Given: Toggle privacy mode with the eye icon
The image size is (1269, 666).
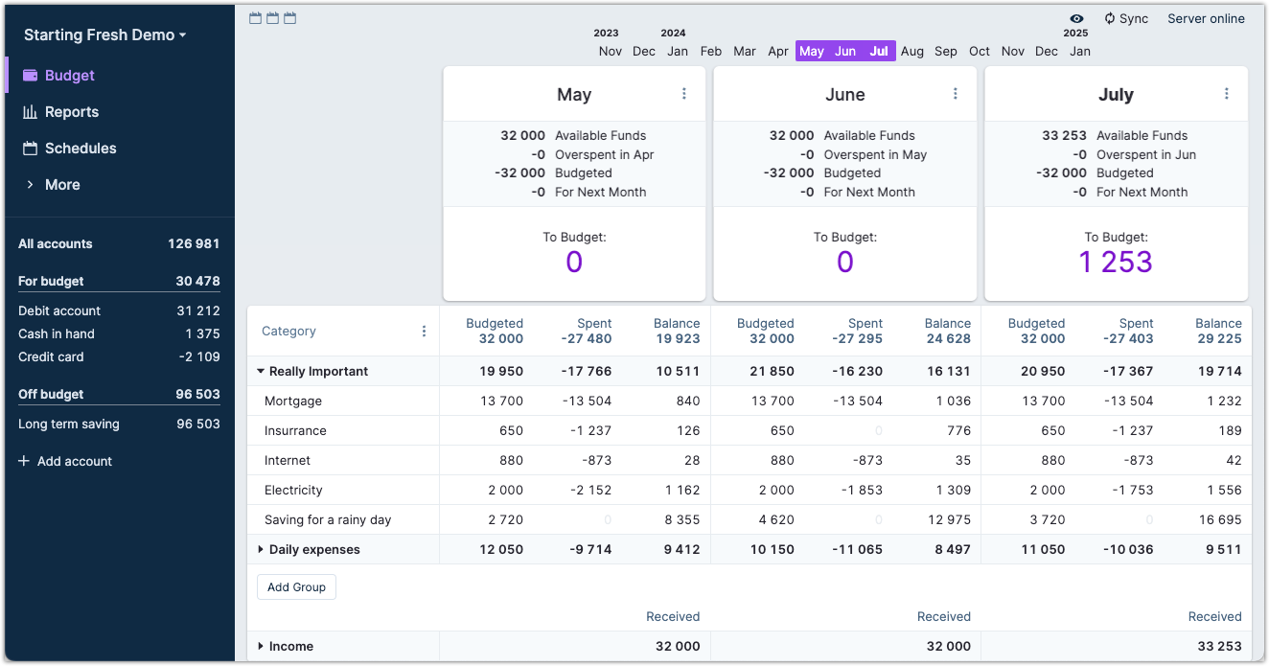Looking at the screenshot, I should pos(1077,18).
